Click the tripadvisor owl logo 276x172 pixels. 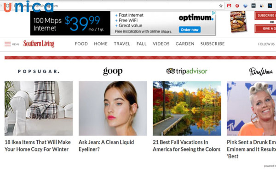click(x=170, y=71)
